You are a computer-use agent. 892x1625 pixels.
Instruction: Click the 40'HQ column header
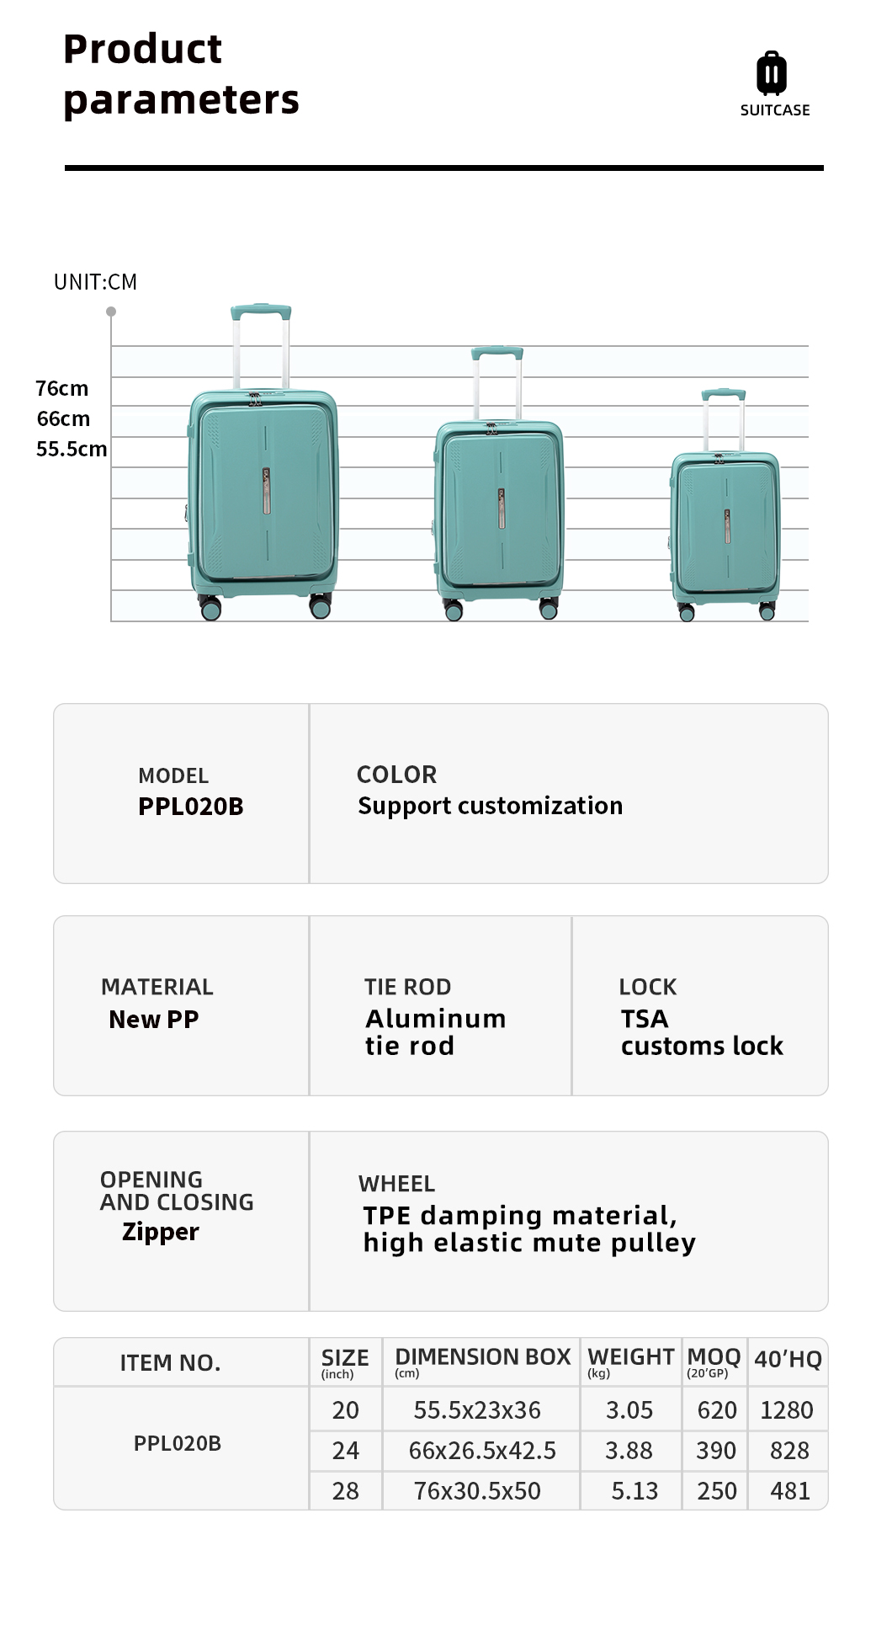(788, 1360)
